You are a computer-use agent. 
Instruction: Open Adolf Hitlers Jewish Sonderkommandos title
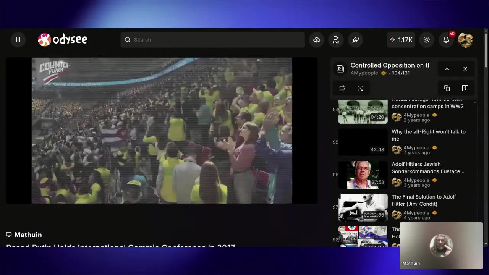coord(428,168)
